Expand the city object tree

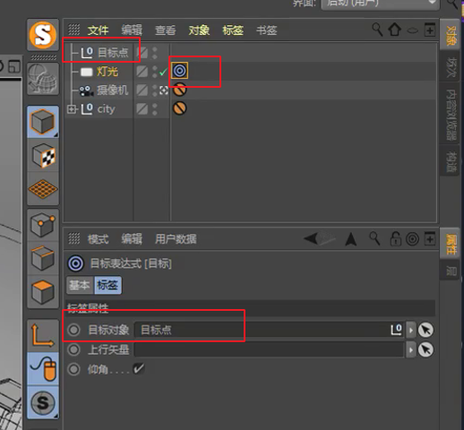(x=72, y=109)
